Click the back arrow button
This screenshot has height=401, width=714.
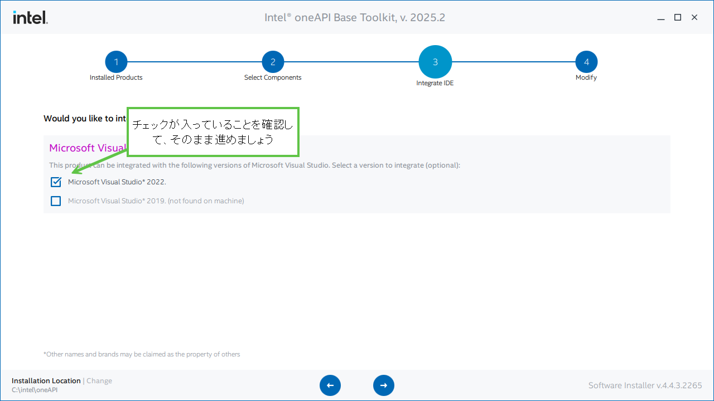coord(330,385)
